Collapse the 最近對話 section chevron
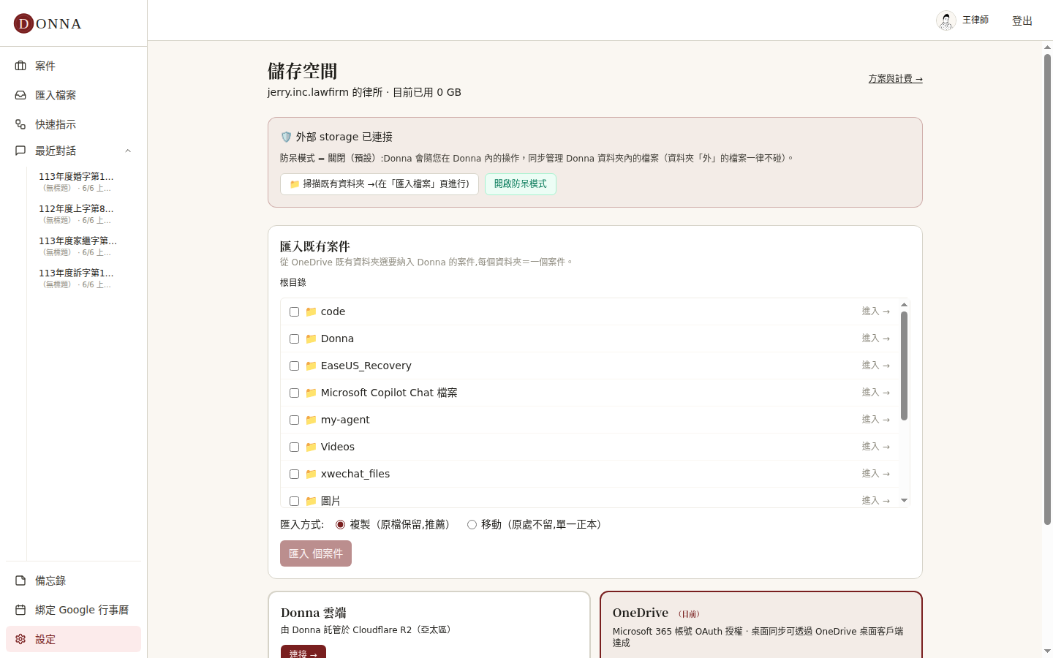Screen dimensions: 1053x658 point(128,151)
